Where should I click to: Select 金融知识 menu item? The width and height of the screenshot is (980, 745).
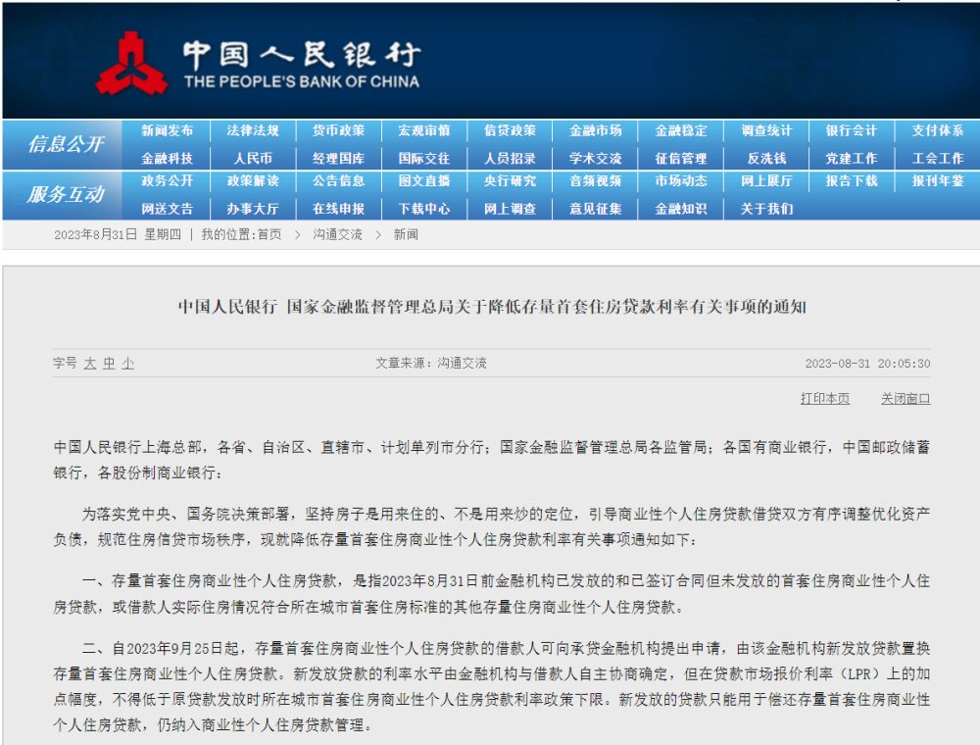681,209
